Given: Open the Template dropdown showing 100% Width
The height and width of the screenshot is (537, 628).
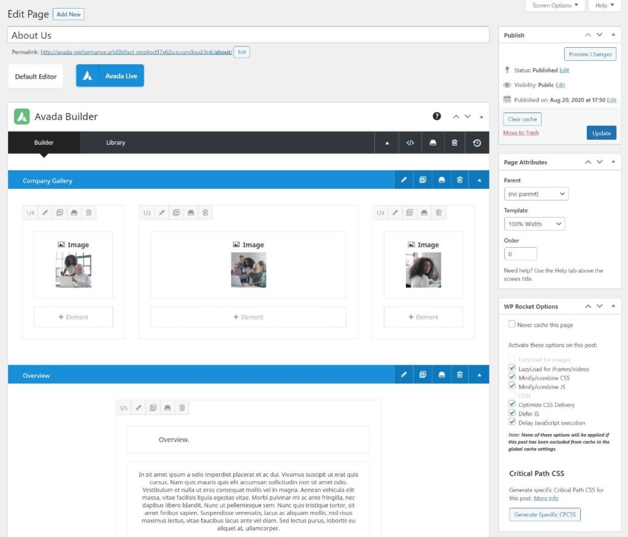Looking at the screenshot, I should coord(534,224).
